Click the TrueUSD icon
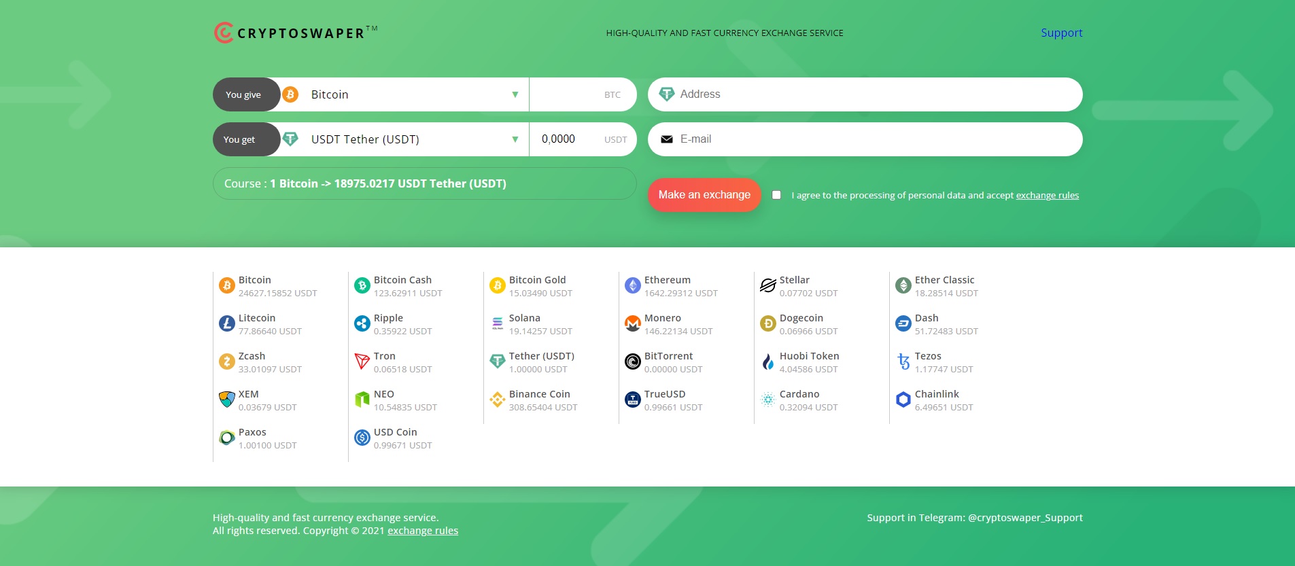The image size is (1295, 566). [x=633, y=400]
